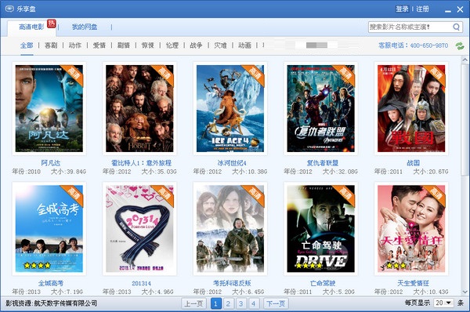The height and width of the screenshot is (312, 470).
Task: Close the 乐享盘 window
Action: [460, 9]
